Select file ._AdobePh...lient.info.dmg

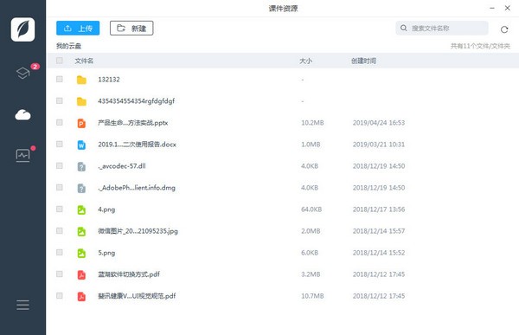tap(137, 188)
